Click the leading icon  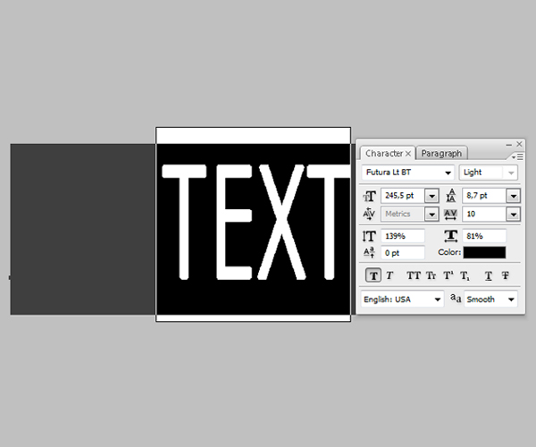tap(451, 195)
